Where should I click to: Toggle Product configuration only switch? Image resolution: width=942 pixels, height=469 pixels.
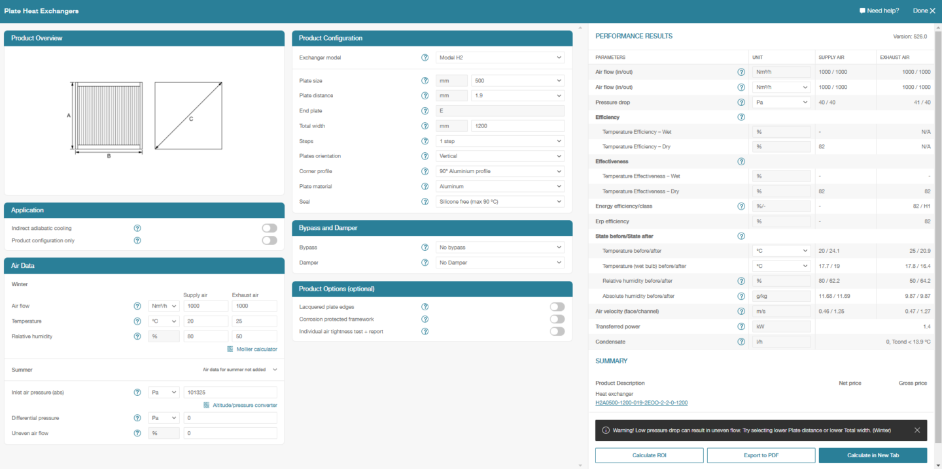(269, 240)
